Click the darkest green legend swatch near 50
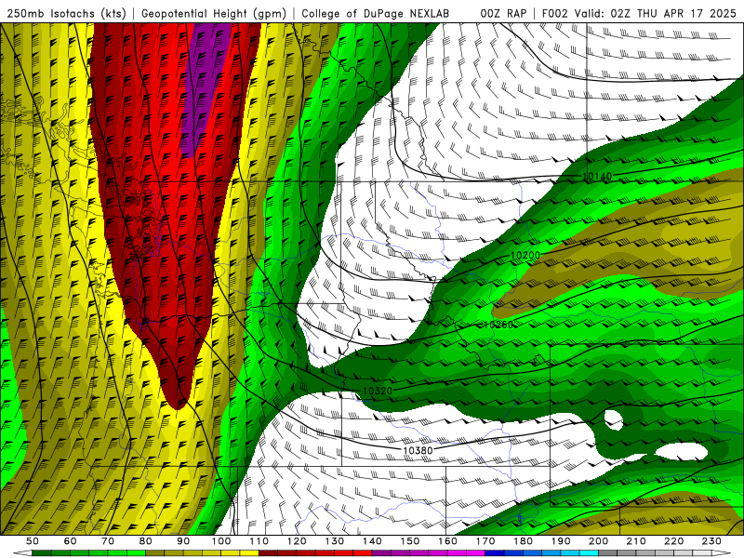 tap(42, 553)
